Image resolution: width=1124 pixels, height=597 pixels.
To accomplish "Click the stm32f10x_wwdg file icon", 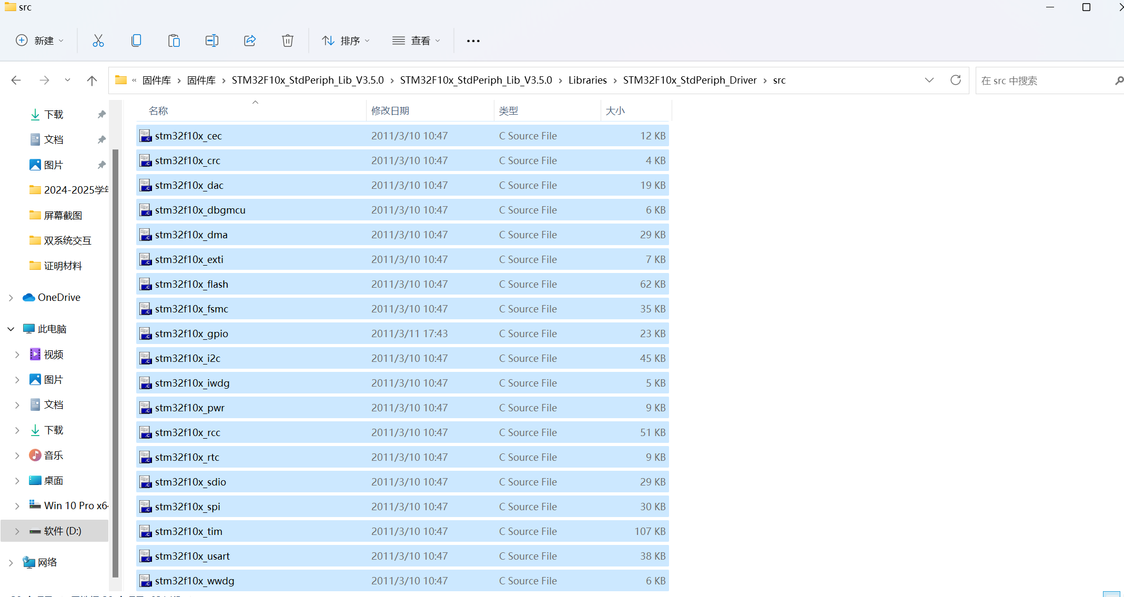I will [146, 581].
